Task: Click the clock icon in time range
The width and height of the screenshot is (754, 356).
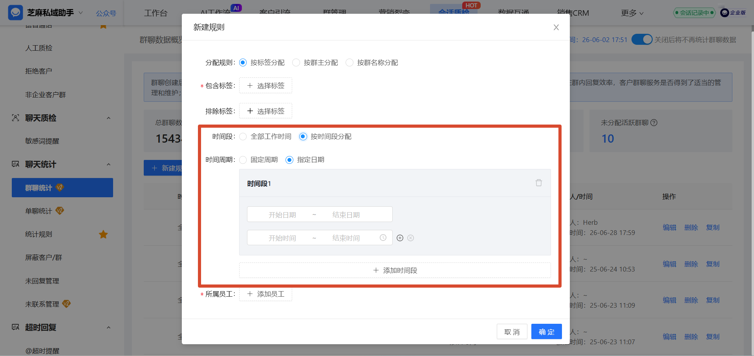Action: pyautogui.click(x=383, y=238)
